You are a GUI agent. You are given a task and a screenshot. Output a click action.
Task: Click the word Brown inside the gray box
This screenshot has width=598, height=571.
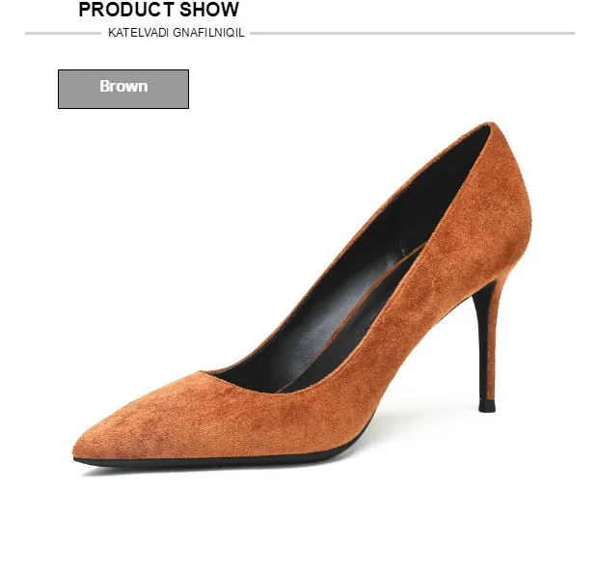pyautogui.click(x=123, y=86)
